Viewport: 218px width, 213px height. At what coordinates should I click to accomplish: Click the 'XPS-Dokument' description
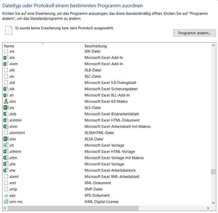pos(97,195)
